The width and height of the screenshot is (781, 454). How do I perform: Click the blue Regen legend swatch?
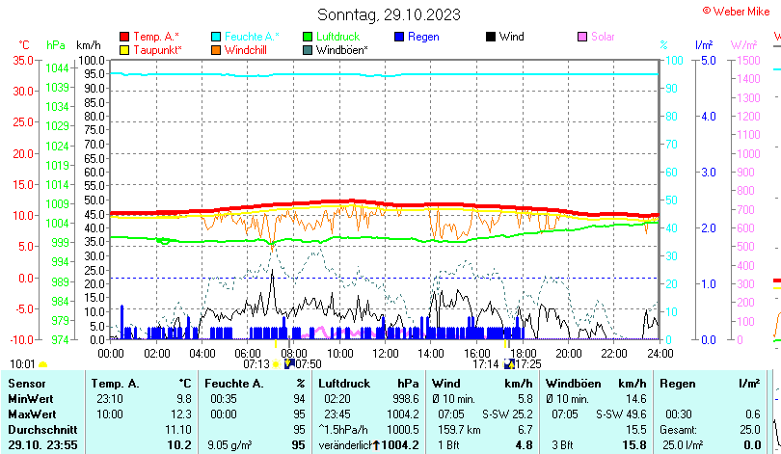[399, 37]
